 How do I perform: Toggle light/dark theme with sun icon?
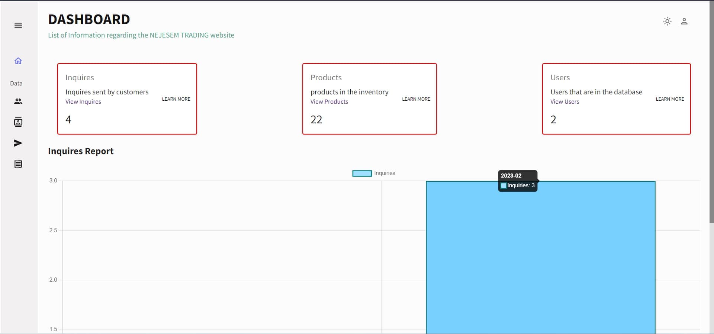point(667,21)
